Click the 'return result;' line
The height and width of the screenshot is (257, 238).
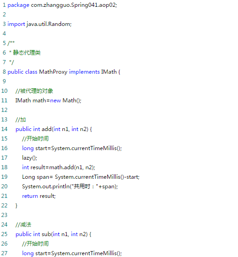click(x=39, y=196)
